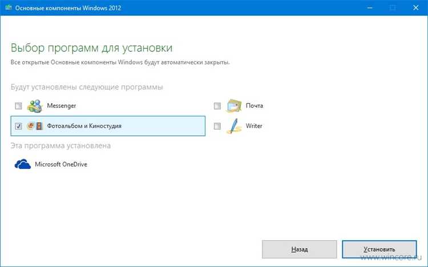Viewport: 428px width, 267px height.
Task: Go back with the Назад button
Action: coord(300,249)
